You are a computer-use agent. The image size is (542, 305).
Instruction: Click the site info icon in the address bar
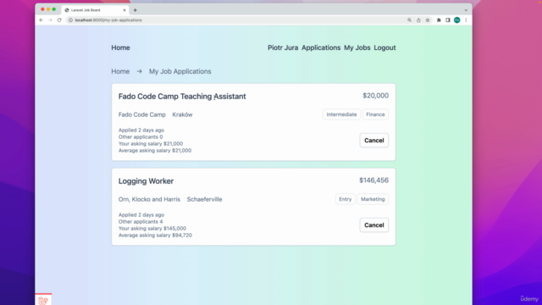coord(70,20)
